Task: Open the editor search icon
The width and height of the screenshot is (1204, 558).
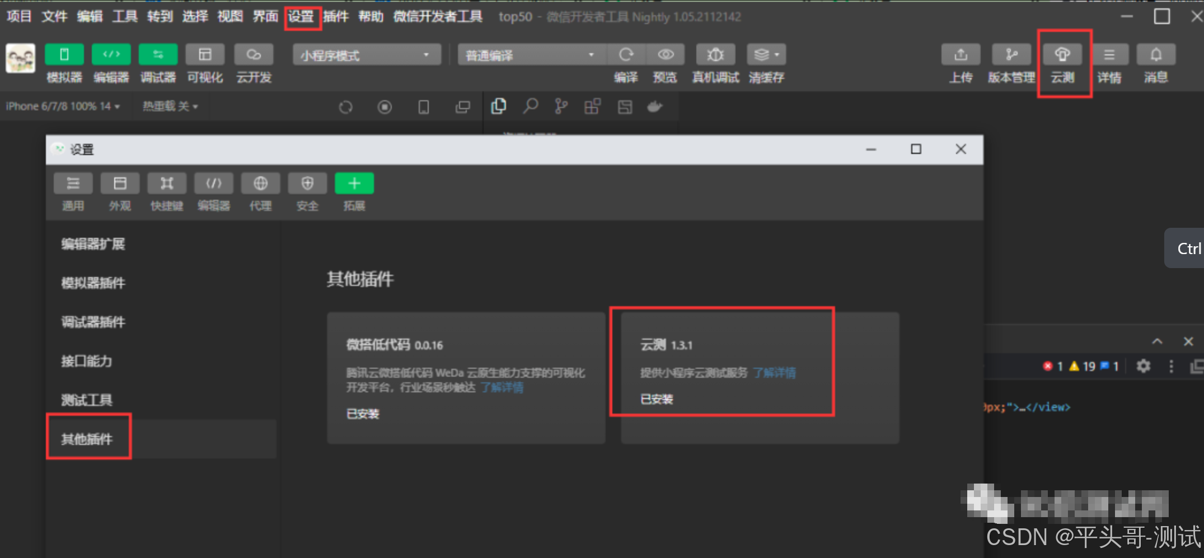Action: [530, 106]
